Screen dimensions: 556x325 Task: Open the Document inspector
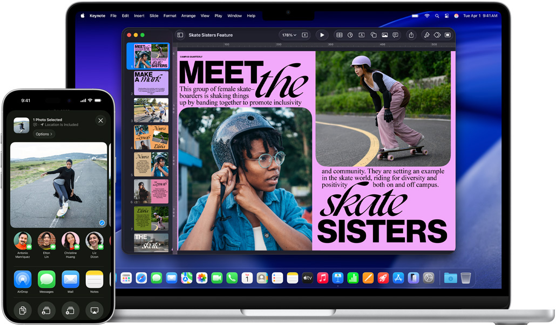447,35
